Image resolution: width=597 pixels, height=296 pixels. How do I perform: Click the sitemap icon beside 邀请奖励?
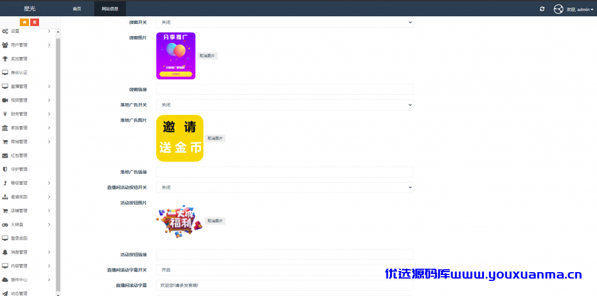[5, 197]
